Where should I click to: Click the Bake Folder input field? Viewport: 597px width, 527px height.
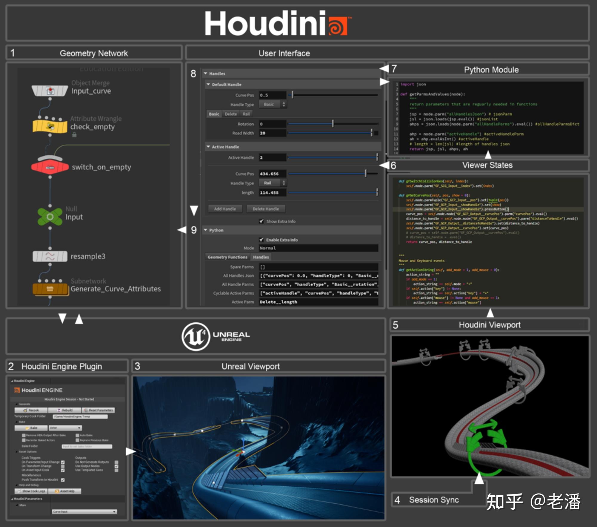[x=87, y=446]
